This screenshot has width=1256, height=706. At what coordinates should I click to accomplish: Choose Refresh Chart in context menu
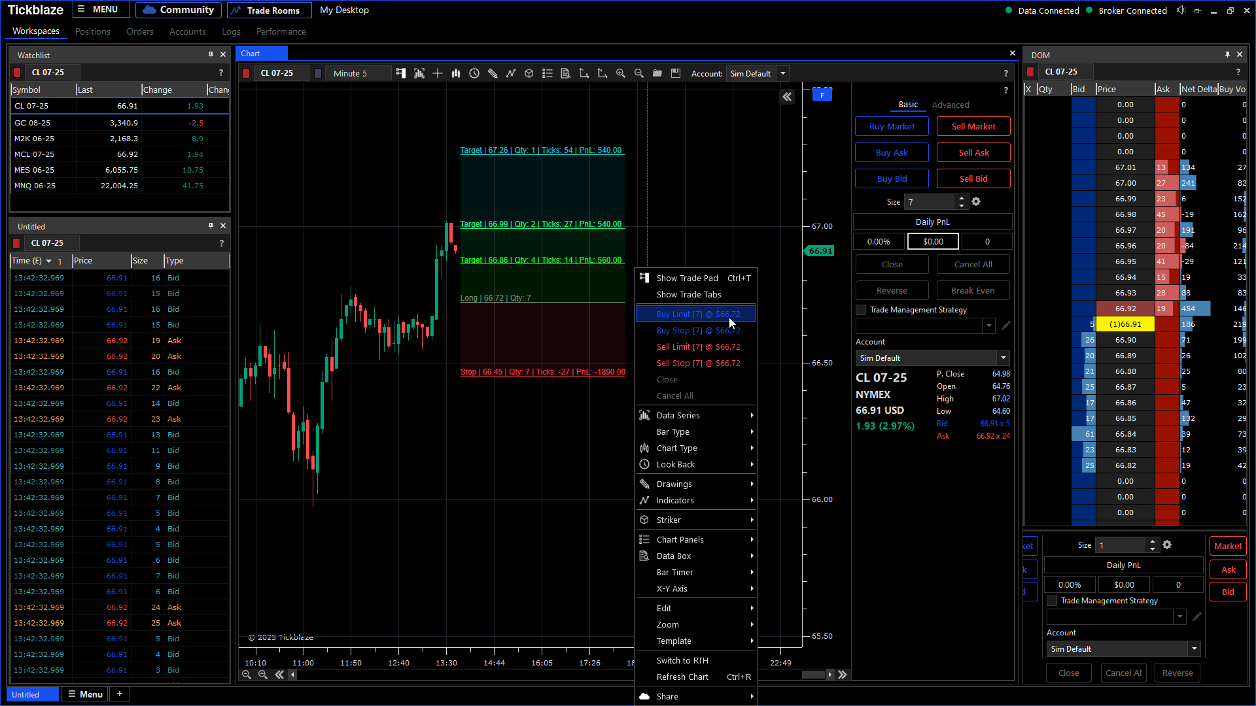tap(696, 677)
